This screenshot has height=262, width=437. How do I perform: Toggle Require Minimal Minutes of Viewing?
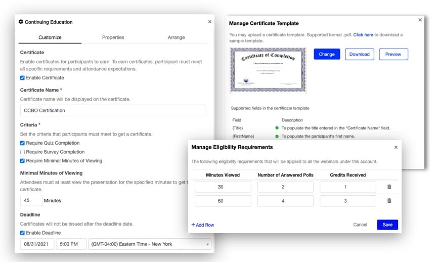(x=22, y=161)
